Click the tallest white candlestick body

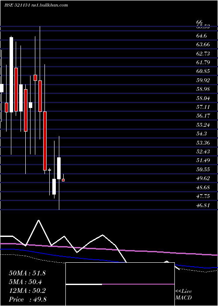tap(11, 75)
